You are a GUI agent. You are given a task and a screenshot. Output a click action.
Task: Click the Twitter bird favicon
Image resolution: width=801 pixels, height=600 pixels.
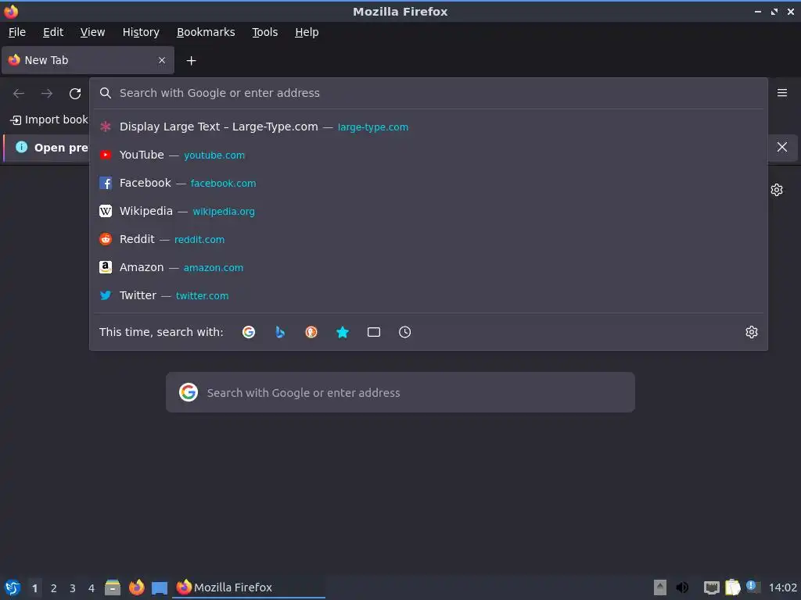click(x=106, y=295)
